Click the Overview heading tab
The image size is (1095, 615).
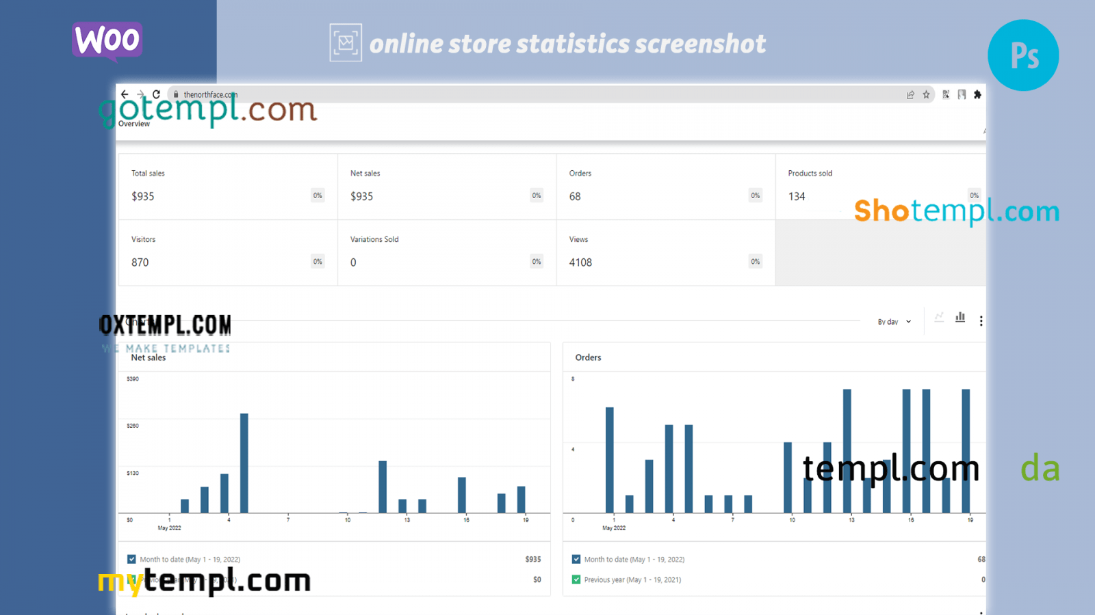point(134,124)
